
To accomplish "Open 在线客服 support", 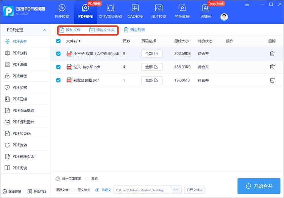I will tap(12, 192).
